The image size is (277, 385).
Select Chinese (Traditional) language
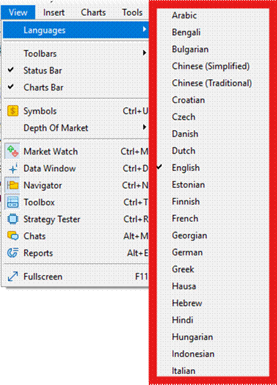(212, 83)
